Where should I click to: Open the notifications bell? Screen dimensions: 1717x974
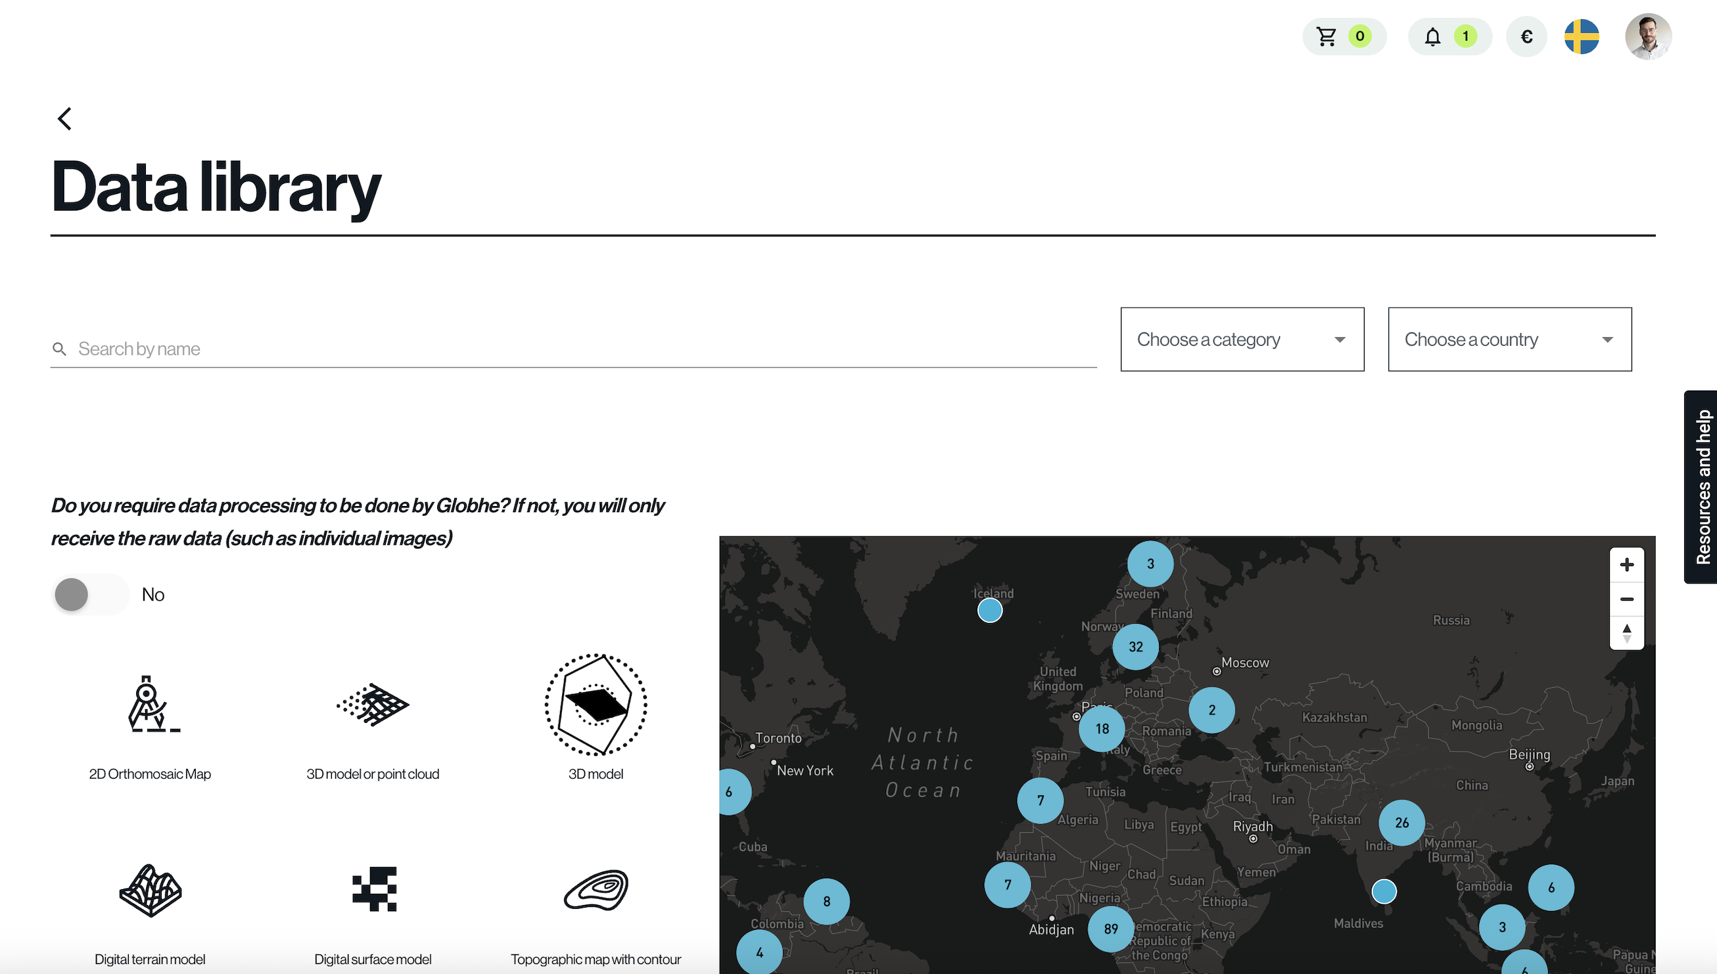pos(1432,36)
